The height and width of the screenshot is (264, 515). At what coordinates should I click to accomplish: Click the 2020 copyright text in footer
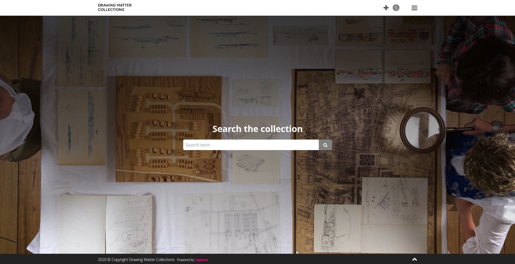[136, 260]
